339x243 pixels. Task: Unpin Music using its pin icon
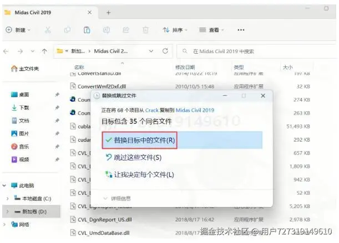57,147
